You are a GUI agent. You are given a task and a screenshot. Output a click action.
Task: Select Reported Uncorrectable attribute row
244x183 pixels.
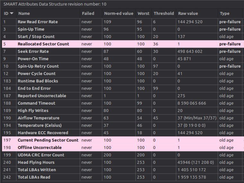point(42,96)
